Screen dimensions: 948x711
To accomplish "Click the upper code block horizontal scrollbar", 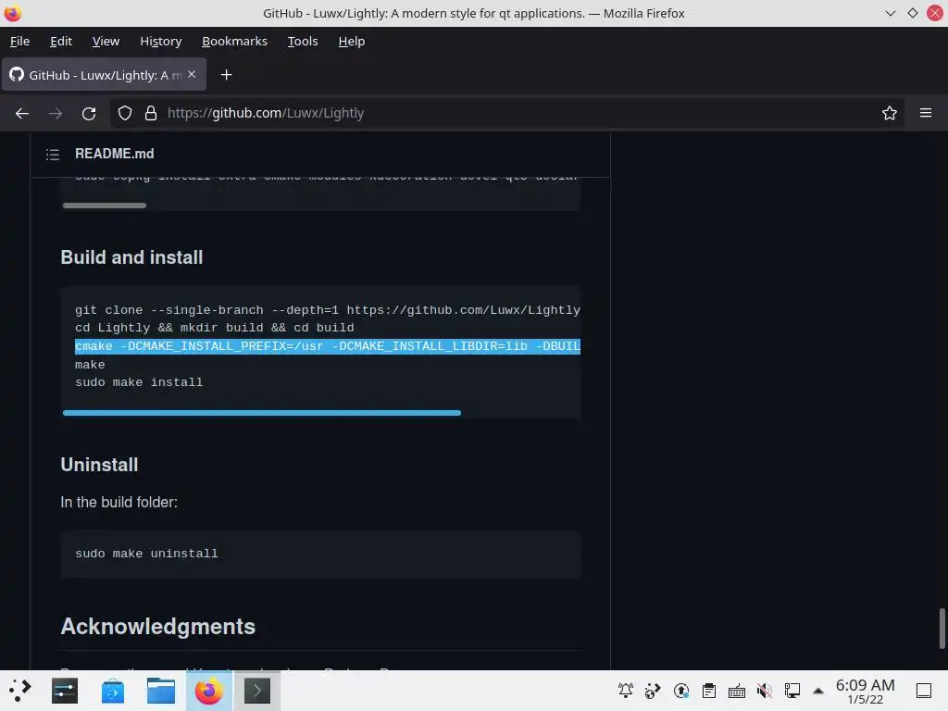I will (105, 206).
